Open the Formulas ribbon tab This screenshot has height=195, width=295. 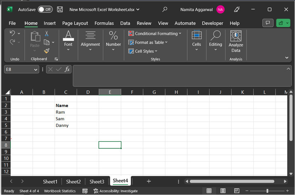click(x=104, y=23)
